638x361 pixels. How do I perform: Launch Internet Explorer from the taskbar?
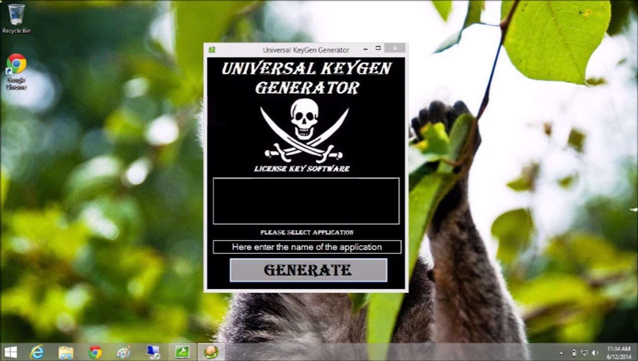pos(37,352)
